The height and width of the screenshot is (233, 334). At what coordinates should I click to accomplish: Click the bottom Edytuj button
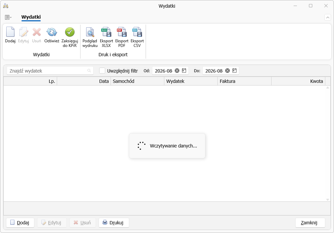(52, 223)
